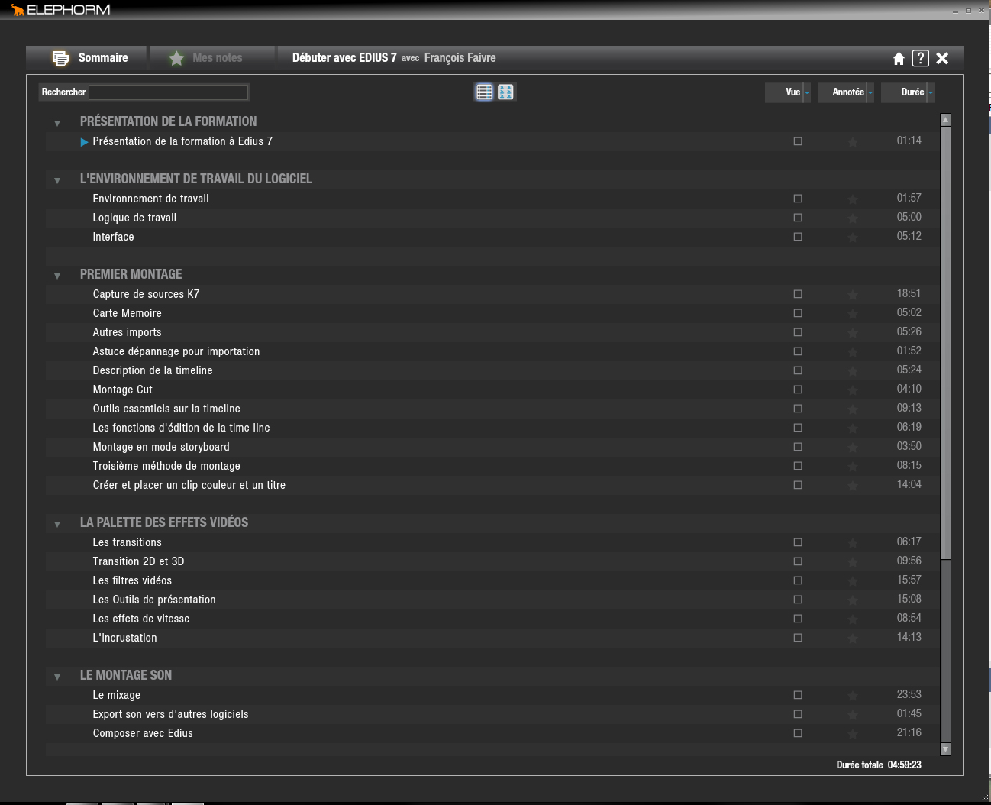Star 'Export son vers d'autres logiciels' lesson

(853, 715)
